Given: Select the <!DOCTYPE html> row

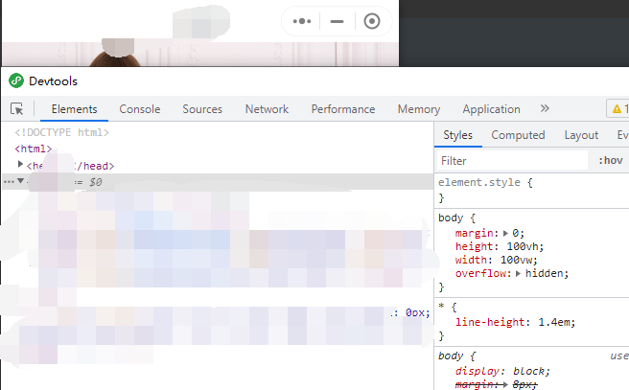Looking at the screenshot, I should point(61,132).
